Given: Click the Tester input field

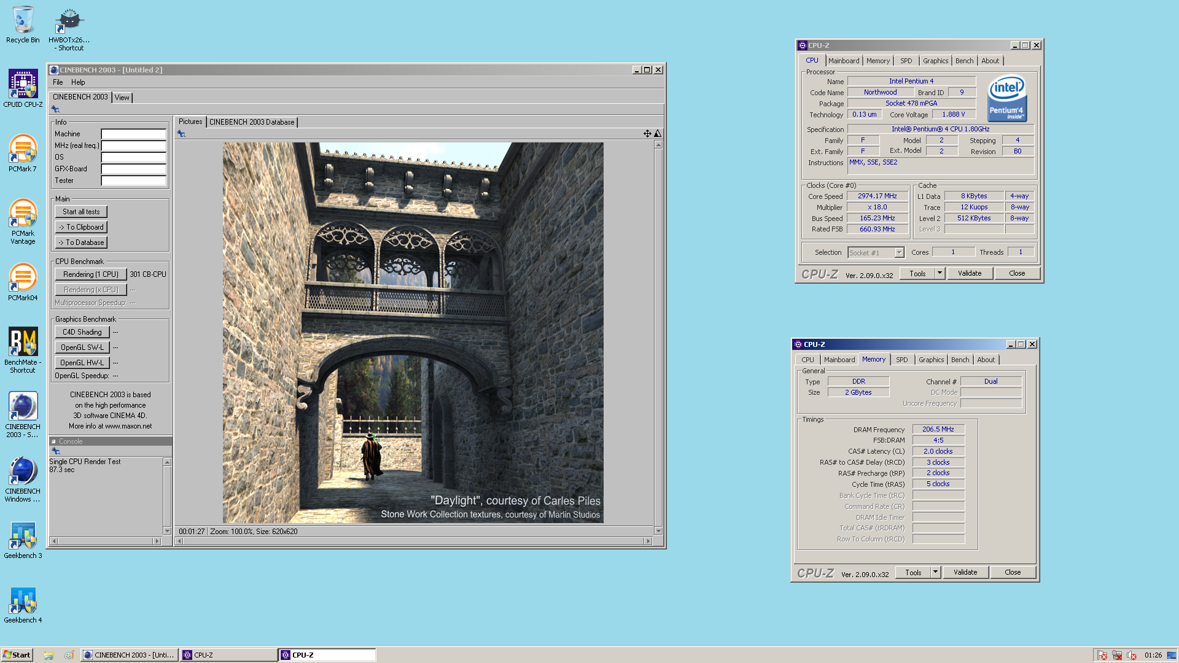Looking at the screenshot, I should 134,180.
